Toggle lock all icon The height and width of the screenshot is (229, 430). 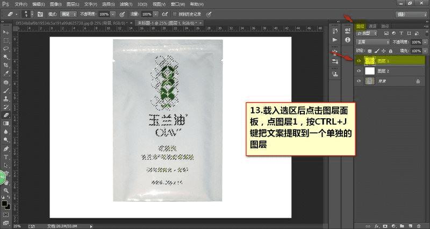(391, 51)
